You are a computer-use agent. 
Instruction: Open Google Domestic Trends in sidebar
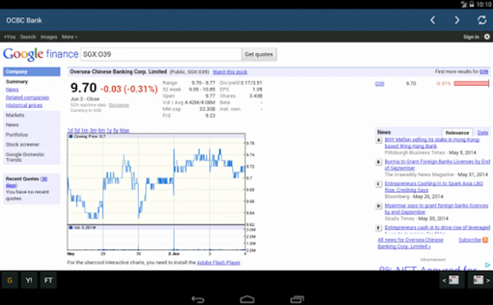[x=25, y=157]
